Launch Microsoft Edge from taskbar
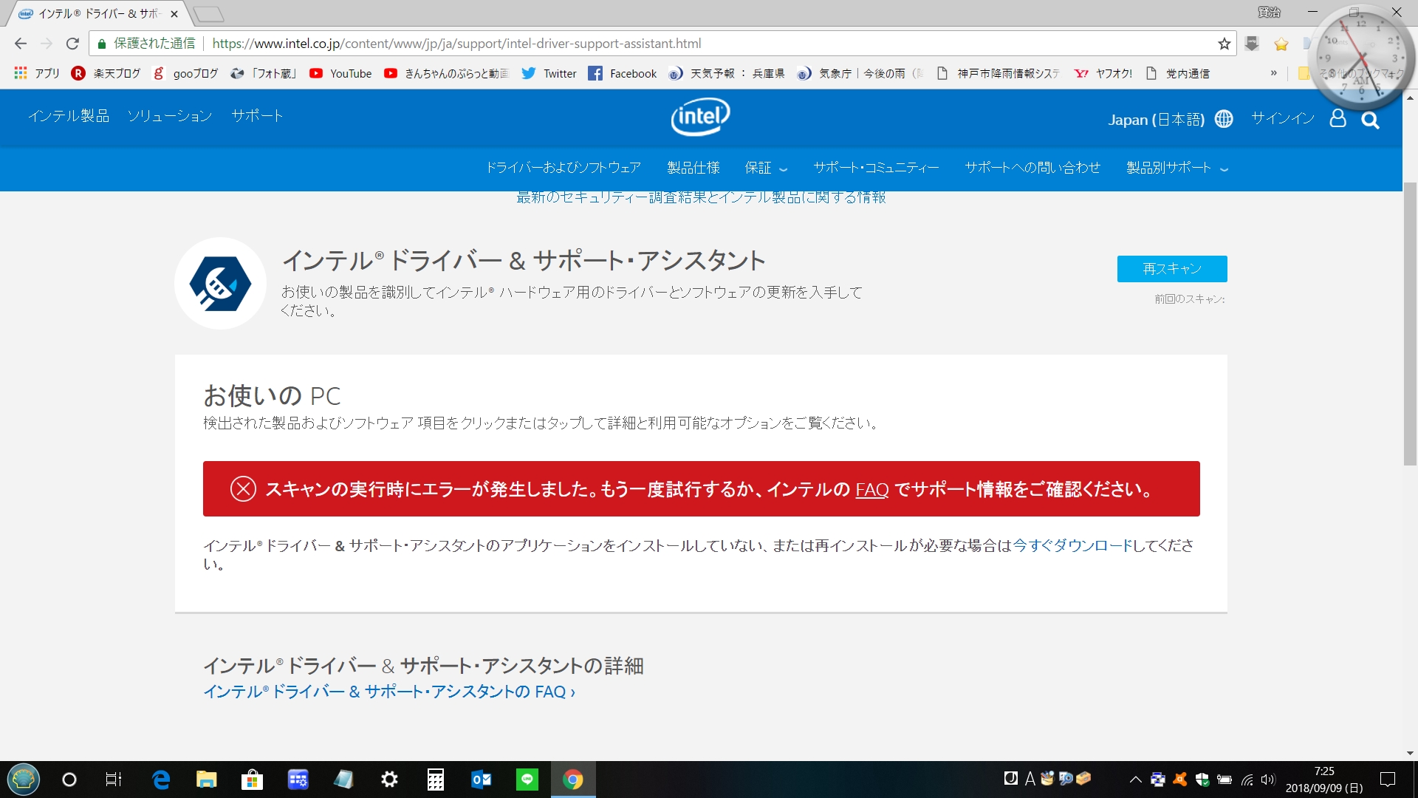The width and height of the screenshot is (1418, 798). tap(160, 780)
